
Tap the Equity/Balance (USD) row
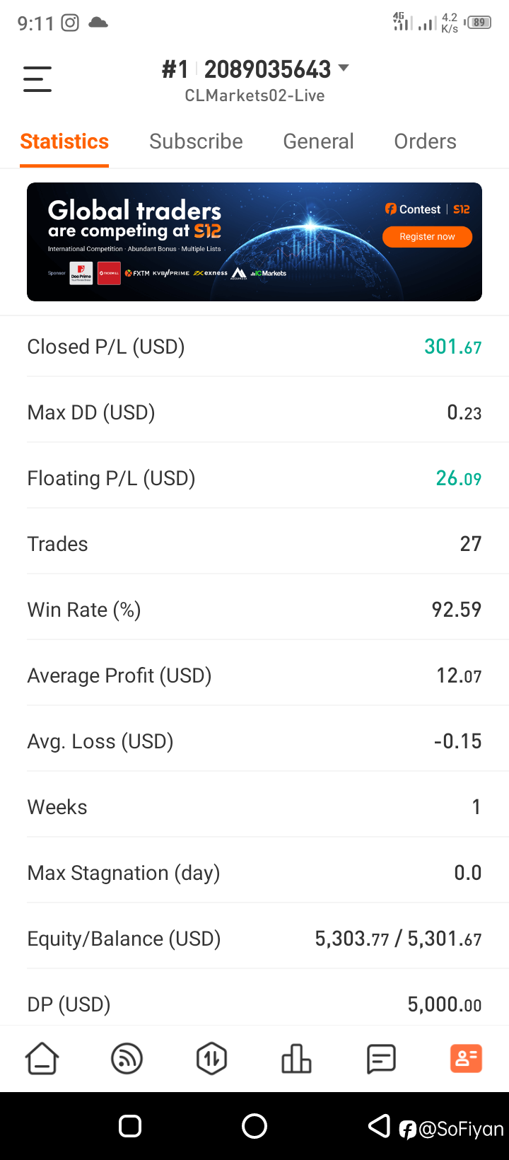coord(255,939)
